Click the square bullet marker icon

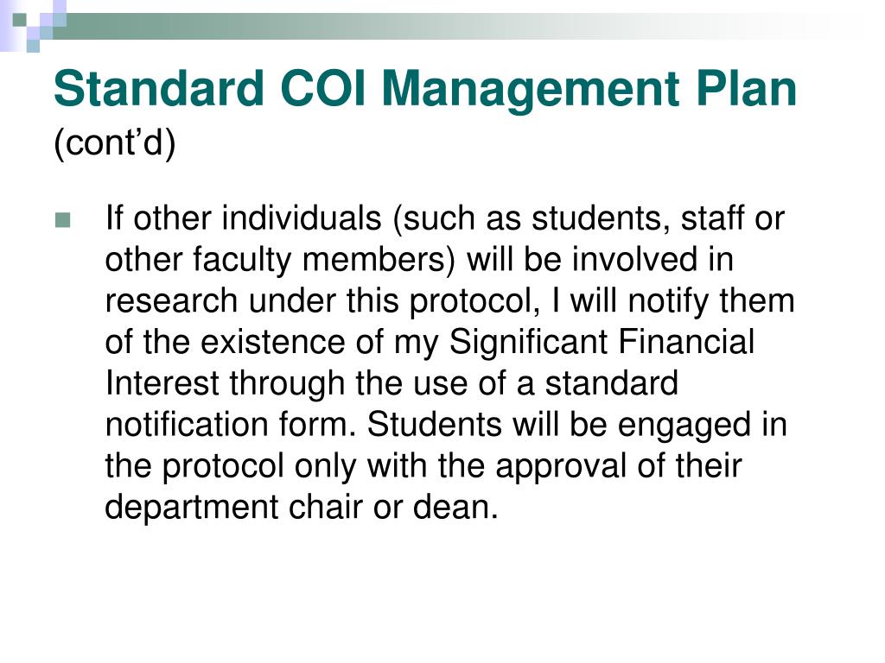coord(62,220)
